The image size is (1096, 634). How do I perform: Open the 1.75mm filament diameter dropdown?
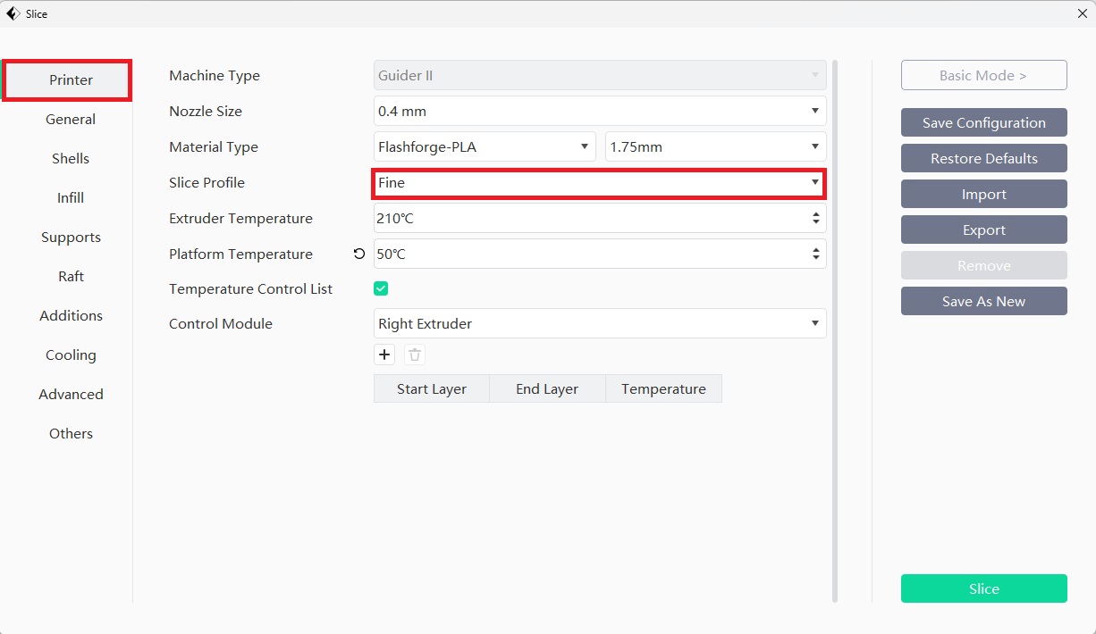[715, 146]
